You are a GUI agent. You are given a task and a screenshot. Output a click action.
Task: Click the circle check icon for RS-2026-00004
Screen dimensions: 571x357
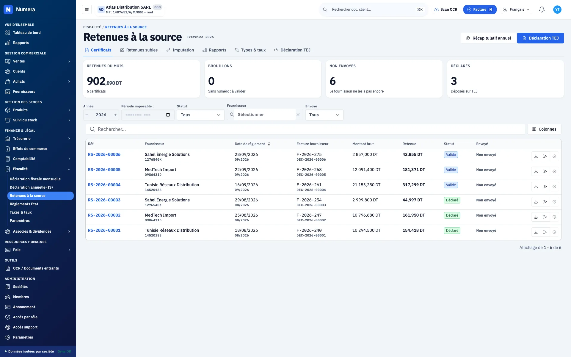click(x=554, y=187)
